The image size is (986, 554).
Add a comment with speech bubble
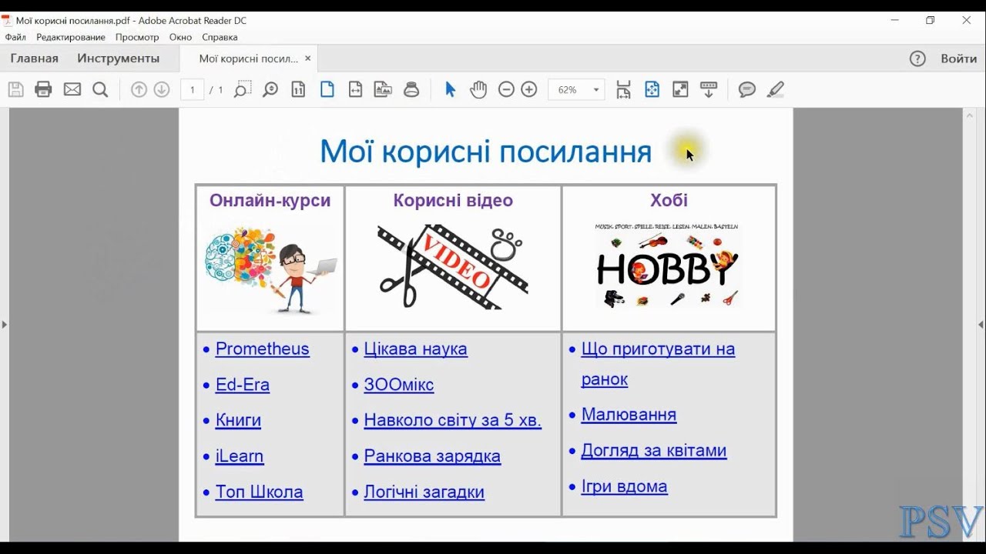pos(747,90)
